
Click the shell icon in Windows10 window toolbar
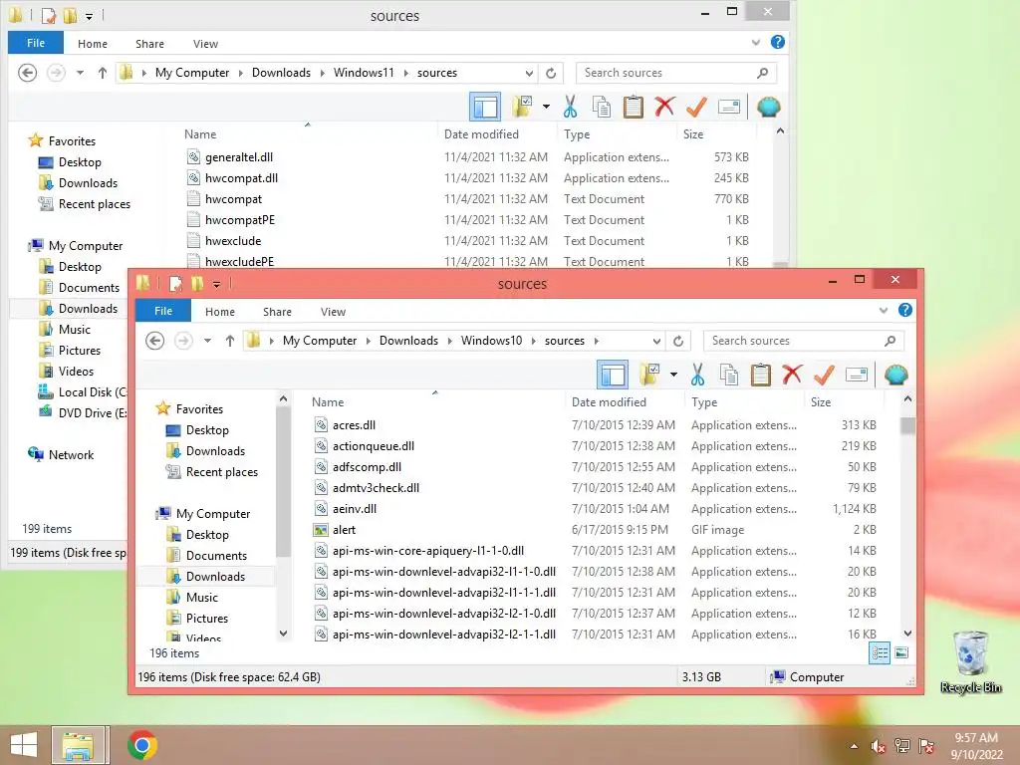[895, 375]
